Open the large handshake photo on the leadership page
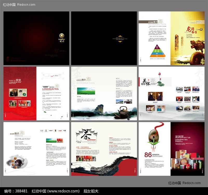Screen dimensions: 208x195 155,96
